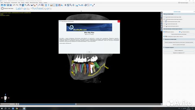Select the protractor angle measurement tool
Viewport: 195px width, 110px height.
click(x=82, y=5)
